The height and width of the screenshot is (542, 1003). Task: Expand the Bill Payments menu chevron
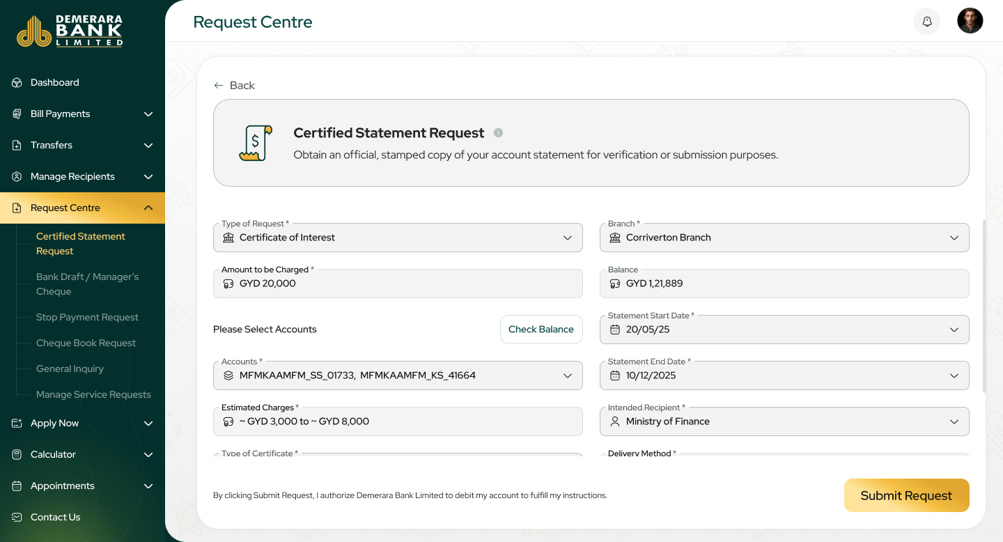tap(148, 114)
